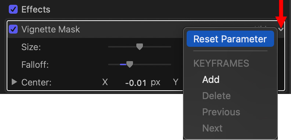
Task: Click the Center parameter label
Action: pos(36,82)
